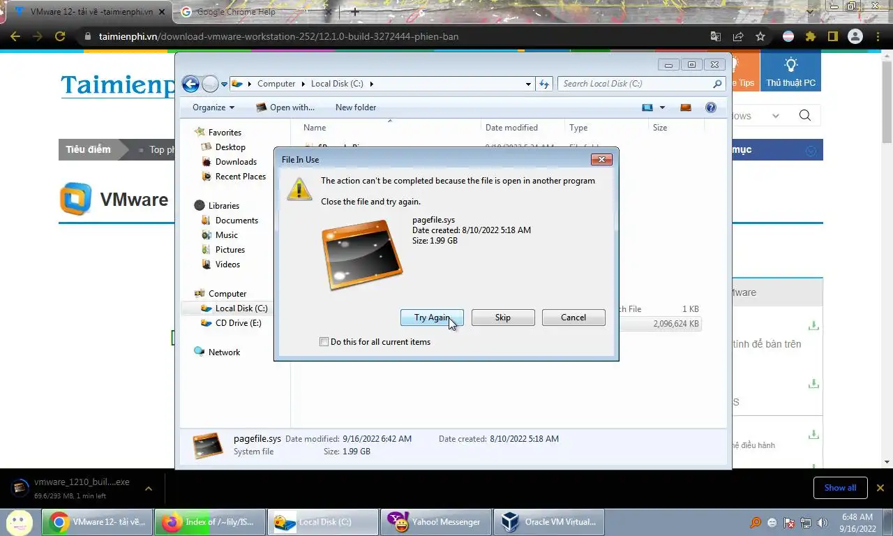The image size is (893, 536).
Task: Open the address bar history dropdown
Action: (x=528, y=84)
